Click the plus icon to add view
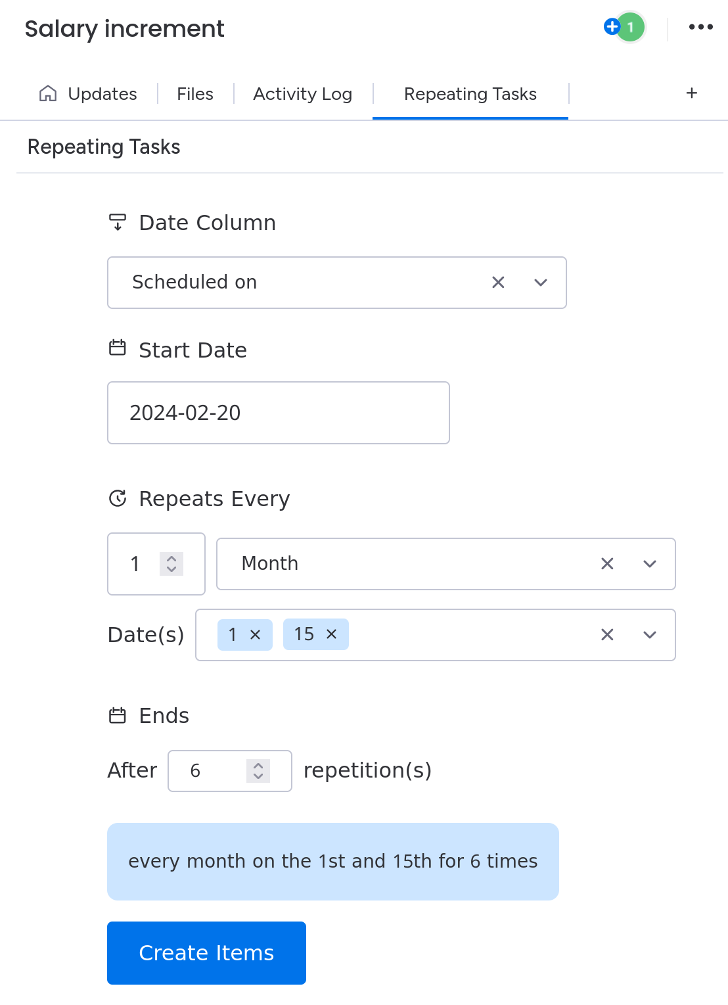Screen dimensions: 728x1005 691,93
